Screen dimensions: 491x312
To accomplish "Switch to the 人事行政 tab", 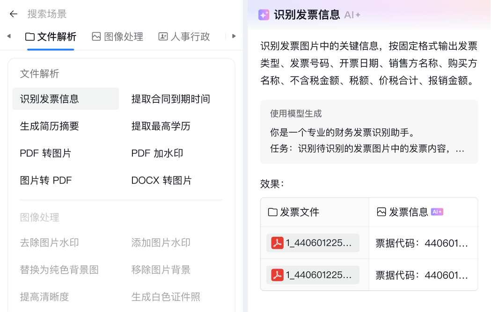I will pyautogui.click(x=184, y=37).
